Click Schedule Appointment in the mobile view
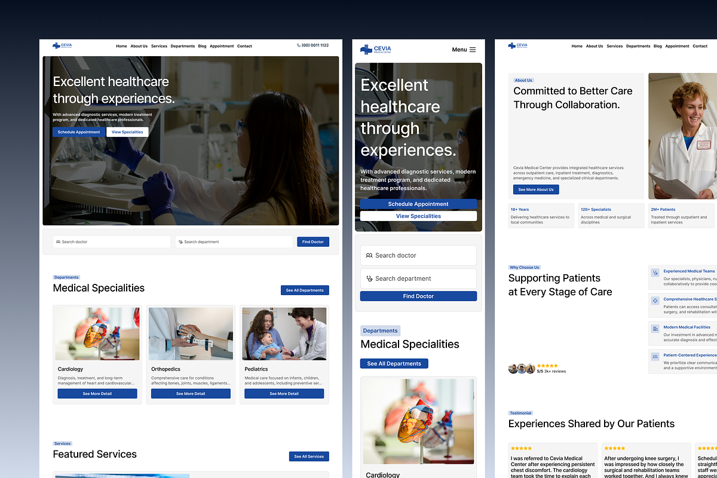Screen dimensions: 717x478 pos(418,204)
